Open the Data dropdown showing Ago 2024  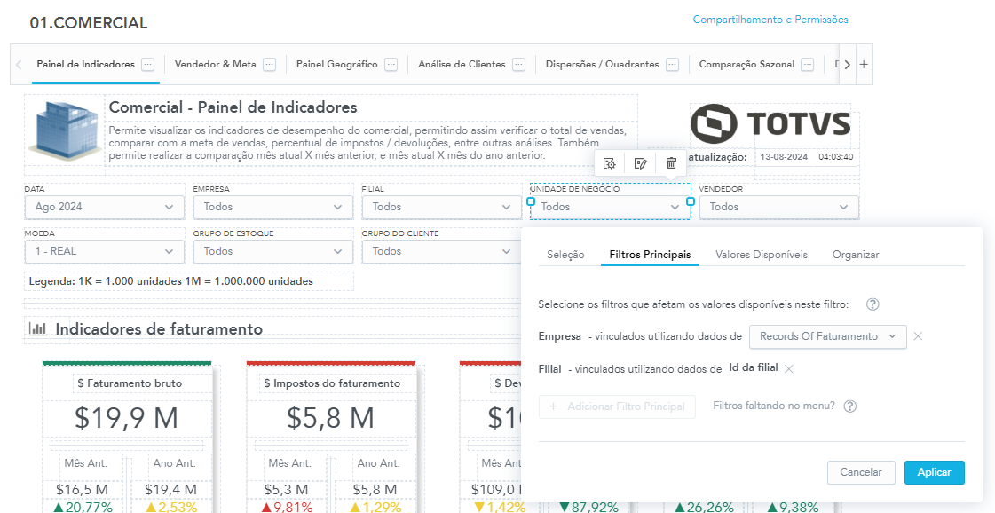tap(105, 207)
